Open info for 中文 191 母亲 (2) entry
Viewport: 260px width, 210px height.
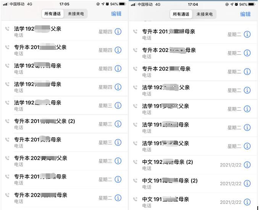click(x=247, y=183)
